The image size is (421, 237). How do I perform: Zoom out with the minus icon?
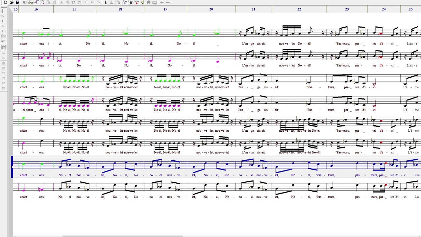point(167,2)
